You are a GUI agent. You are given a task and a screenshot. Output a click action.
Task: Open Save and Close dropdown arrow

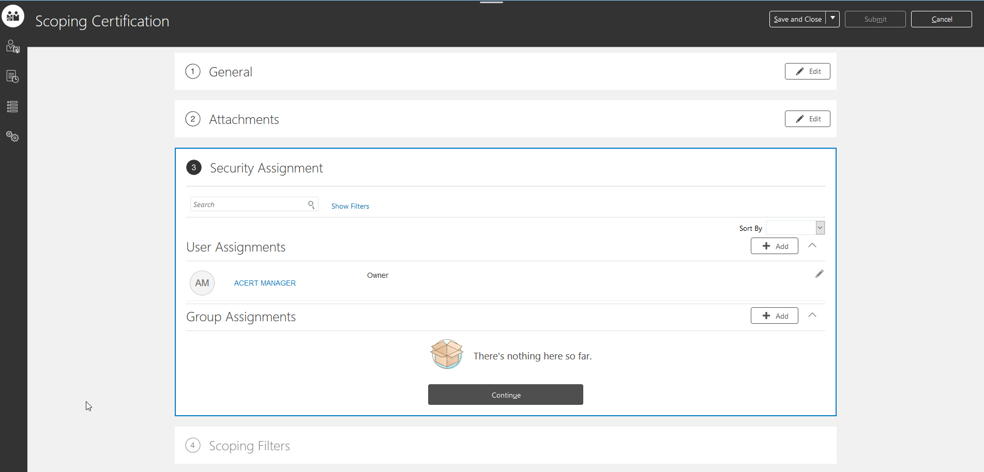[832, 19]
